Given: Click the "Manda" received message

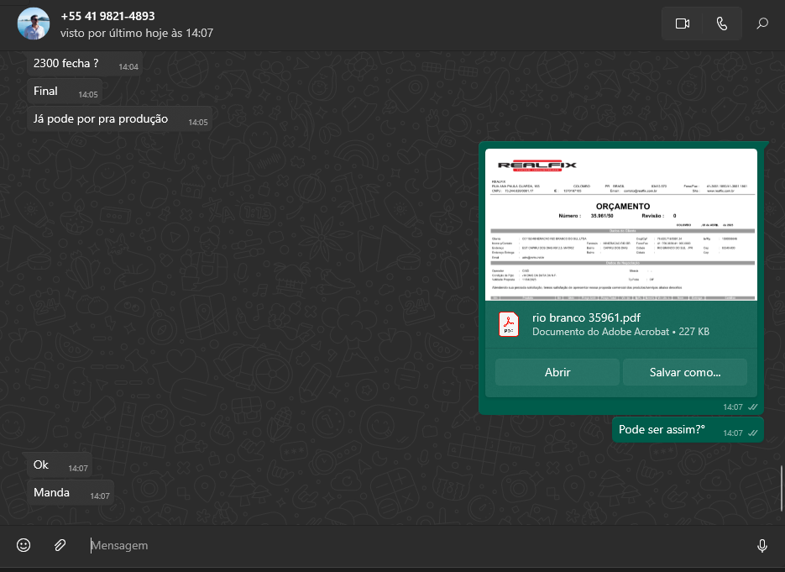Looking at the screenshot, I should pos(52,492).
